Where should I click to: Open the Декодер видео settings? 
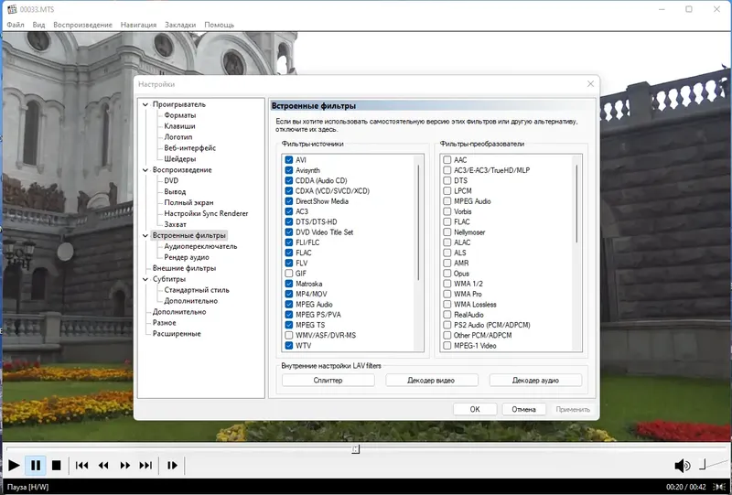(431, 380)
